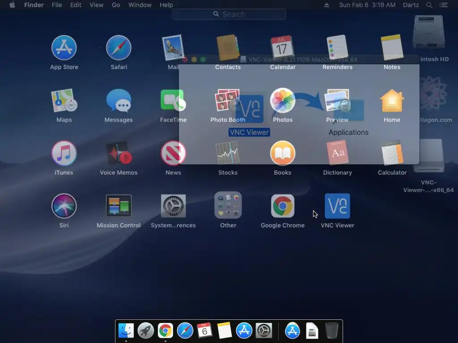Screen dimensions: 458x343
Task: Open the News app icon
Action: click(x=173, y=153)
